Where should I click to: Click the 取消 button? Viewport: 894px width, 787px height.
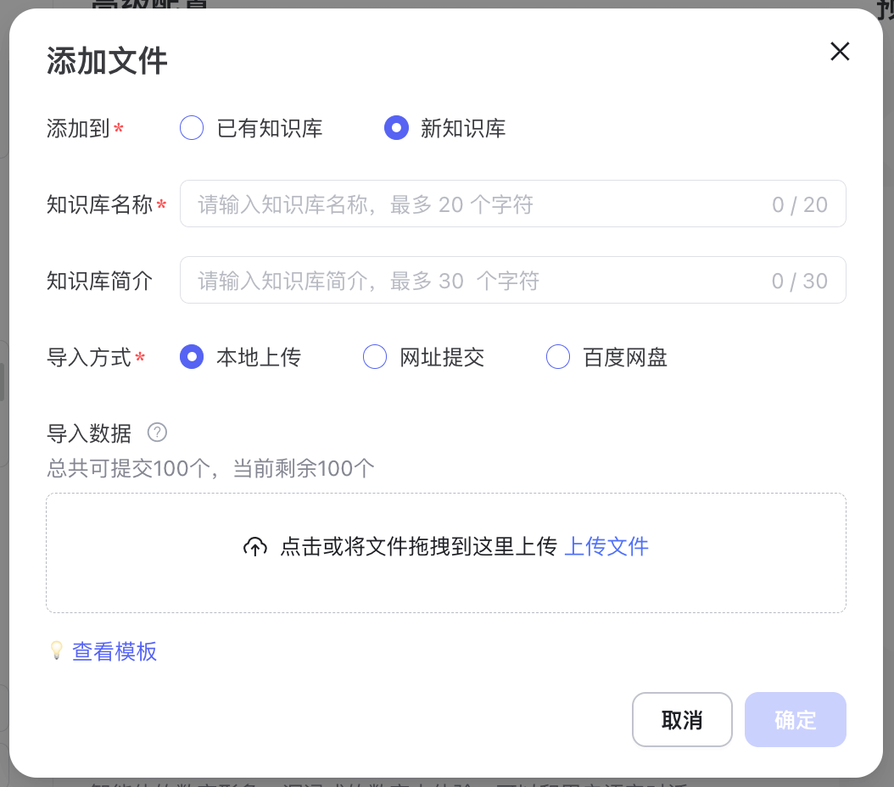[x=682, y=719]
